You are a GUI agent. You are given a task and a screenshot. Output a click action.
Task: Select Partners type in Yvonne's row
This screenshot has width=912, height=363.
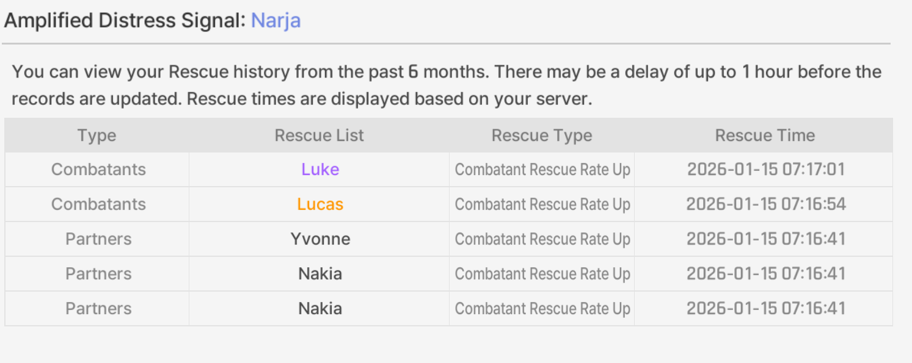click(98, 239)
